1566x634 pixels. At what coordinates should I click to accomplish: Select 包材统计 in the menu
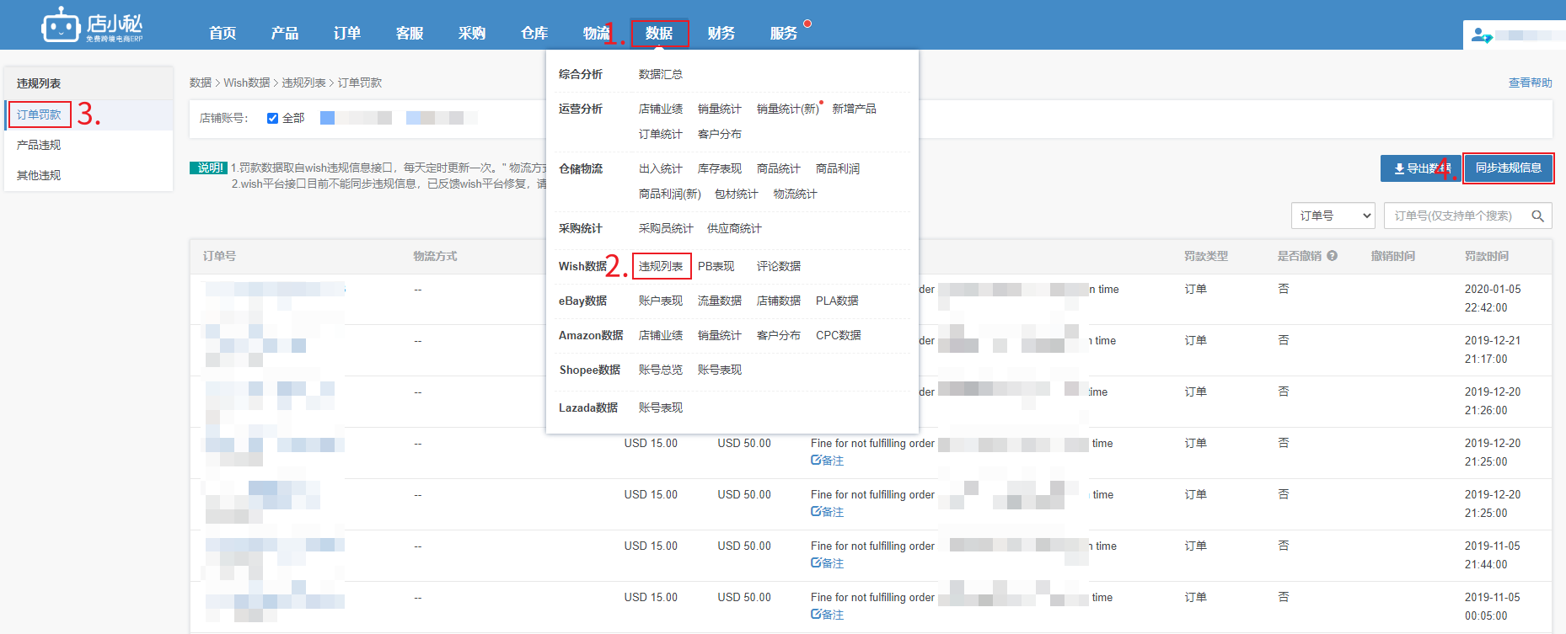pyautogui.click(x=737, y=194)
